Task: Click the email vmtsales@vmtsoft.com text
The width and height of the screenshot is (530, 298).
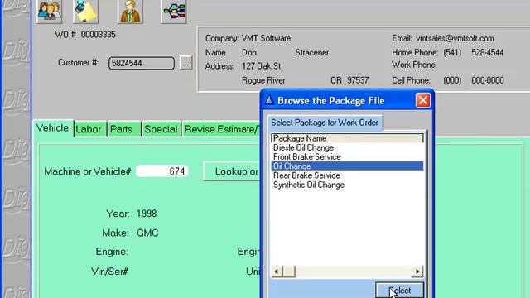Action: point(455,39)
